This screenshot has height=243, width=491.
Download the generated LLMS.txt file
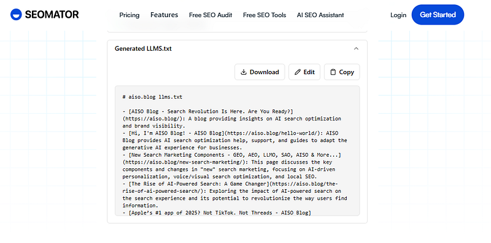pyautogui.click(x=260, y=72)
